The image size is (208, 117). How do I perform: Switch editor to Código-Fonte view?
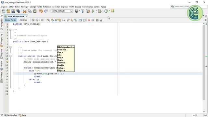[10, 20]
